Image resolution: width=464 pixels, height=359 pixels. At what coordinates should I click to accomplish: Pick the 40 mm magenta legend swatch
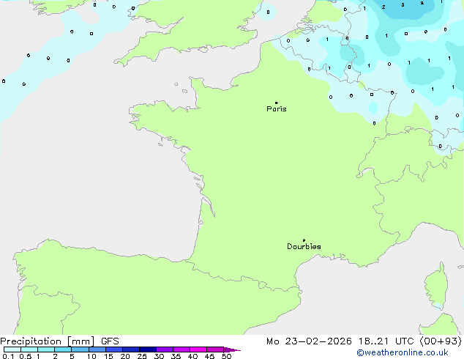[x=198, y=349]
